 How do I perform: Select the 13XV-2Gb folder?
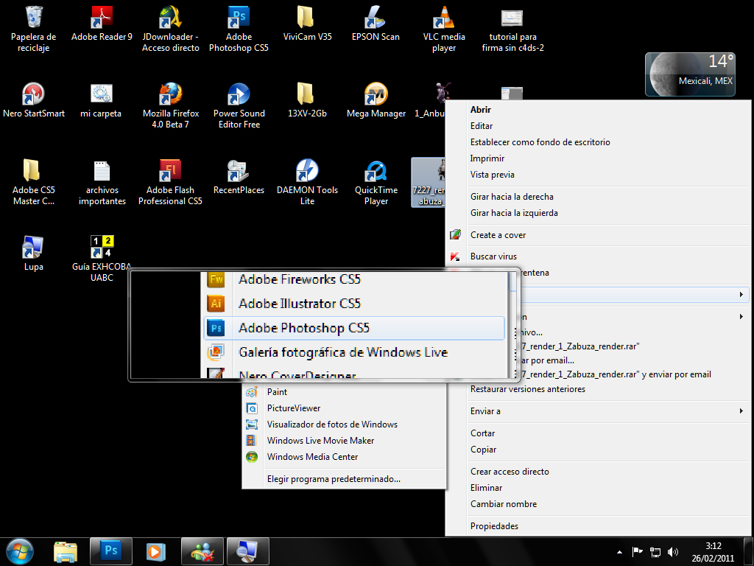click(307, 100)
